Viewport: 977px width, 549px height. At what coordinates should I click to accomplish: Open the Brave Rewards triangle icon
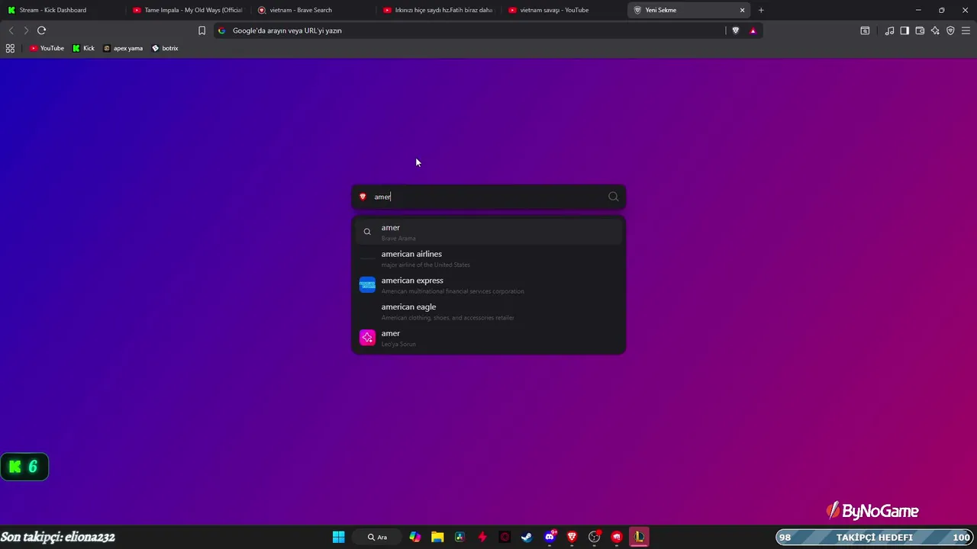[753, 30]
